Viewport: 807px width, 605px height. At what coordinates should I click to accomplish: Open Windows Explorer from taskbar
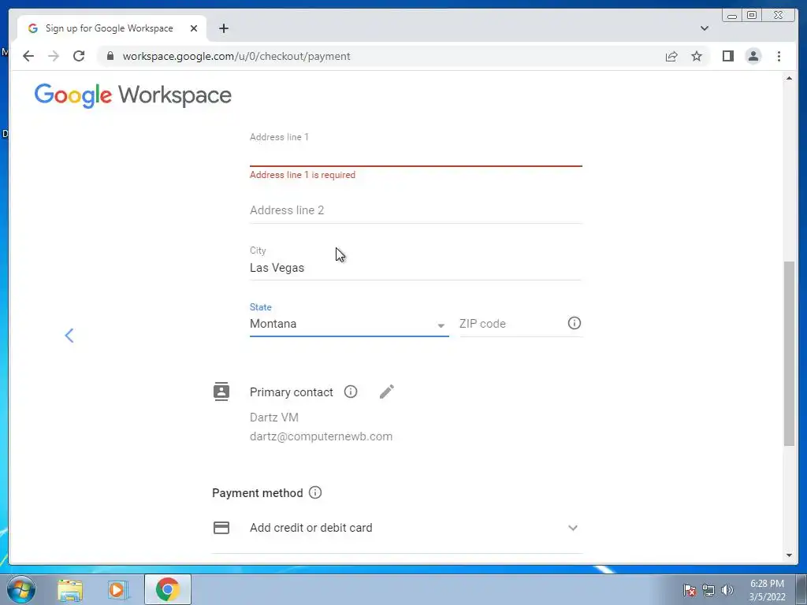(70, 589)
